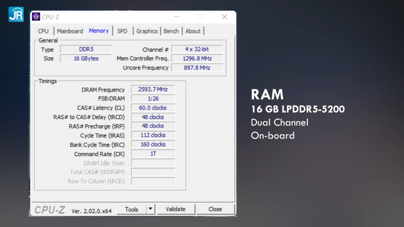This screenshot has width=404, height=227.
Task: Go to the Bench tab
Action: tap(171, 31)
